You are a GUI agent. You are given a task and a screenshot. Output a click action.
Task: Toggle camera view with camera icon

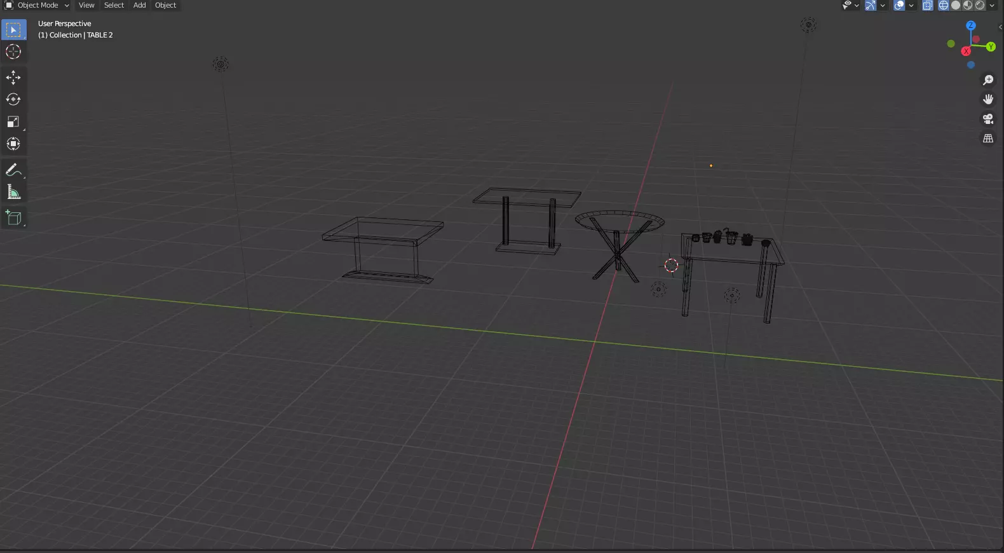988,119
